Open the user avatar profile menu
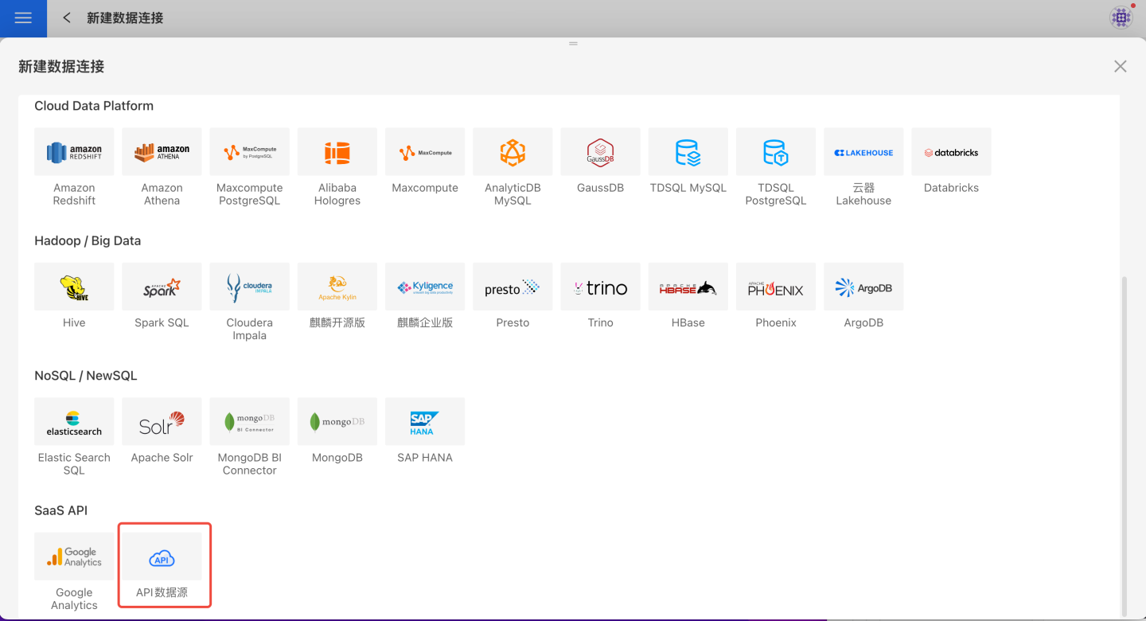The width and height of the screenshot is (1146, 621). pos(1121,18)
